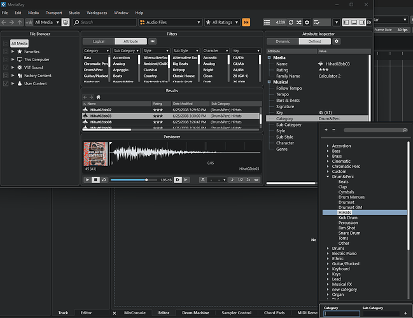
Task: Toggle cycle playback in the Previewer
Action: [103, 180]
